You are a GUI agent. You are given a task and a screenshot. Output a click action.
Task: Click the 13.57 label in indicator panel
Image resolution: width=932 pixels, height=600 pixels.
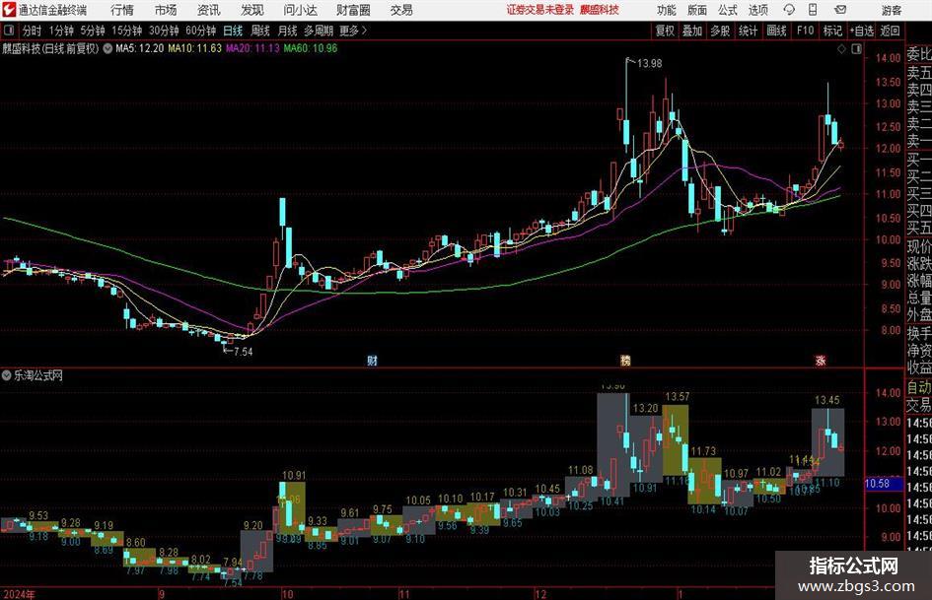click(x=678, y=397)
